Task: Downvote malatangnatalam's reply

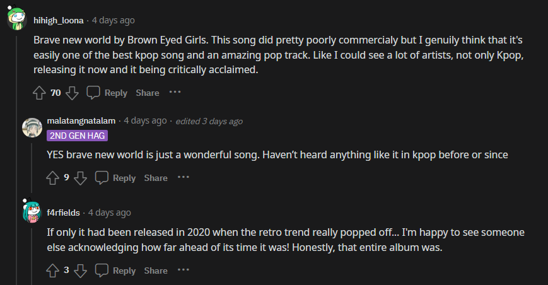Action: [x=80, y=178]
